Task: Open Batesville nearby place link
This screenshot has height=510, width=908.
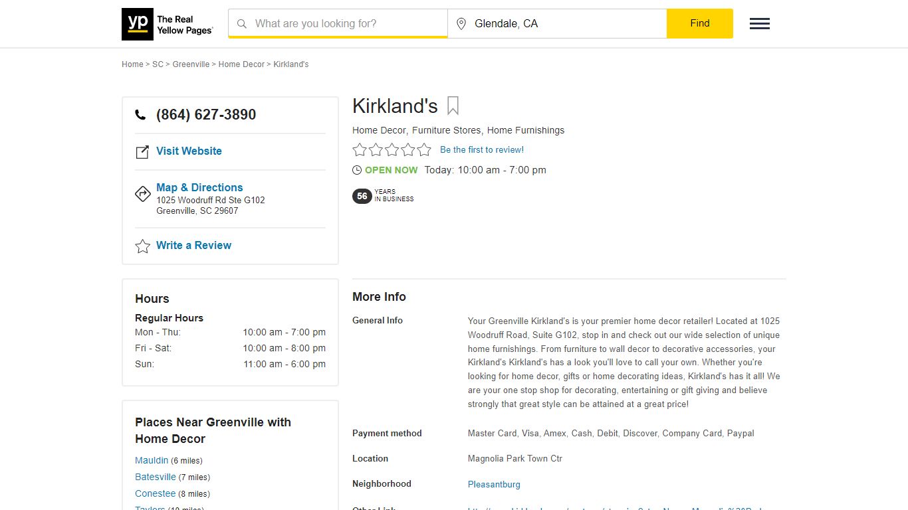Action: tap(156, 477)
